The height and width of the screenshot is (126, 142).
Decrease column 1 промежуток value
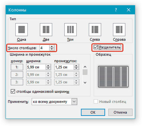click(76, 68)
